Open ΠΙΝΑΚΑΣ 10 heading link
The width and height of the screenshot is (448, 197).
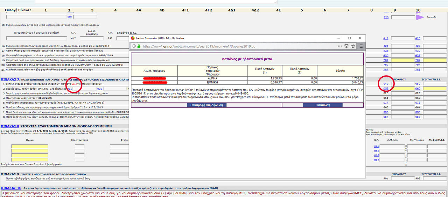click(11, 188)
